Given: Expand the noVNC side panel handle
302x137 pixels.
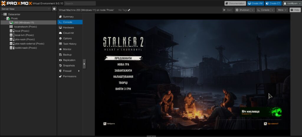Looking at the screenshot, I should (84, 64).
